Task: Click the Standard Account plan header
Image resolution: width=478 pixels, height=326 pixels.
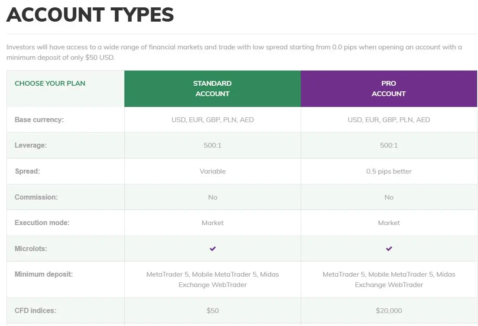Action: (x=212, y=89)
